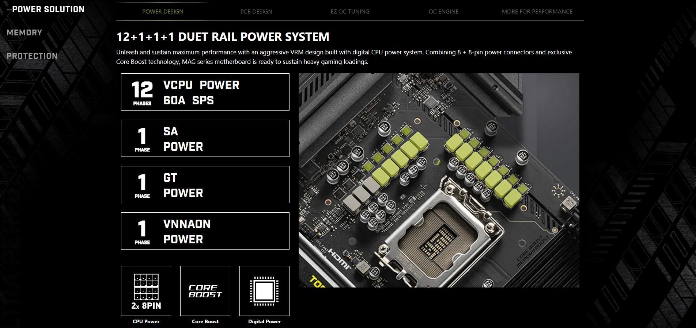Click the 12 phases VCPU POWER box

pos(205,92)
